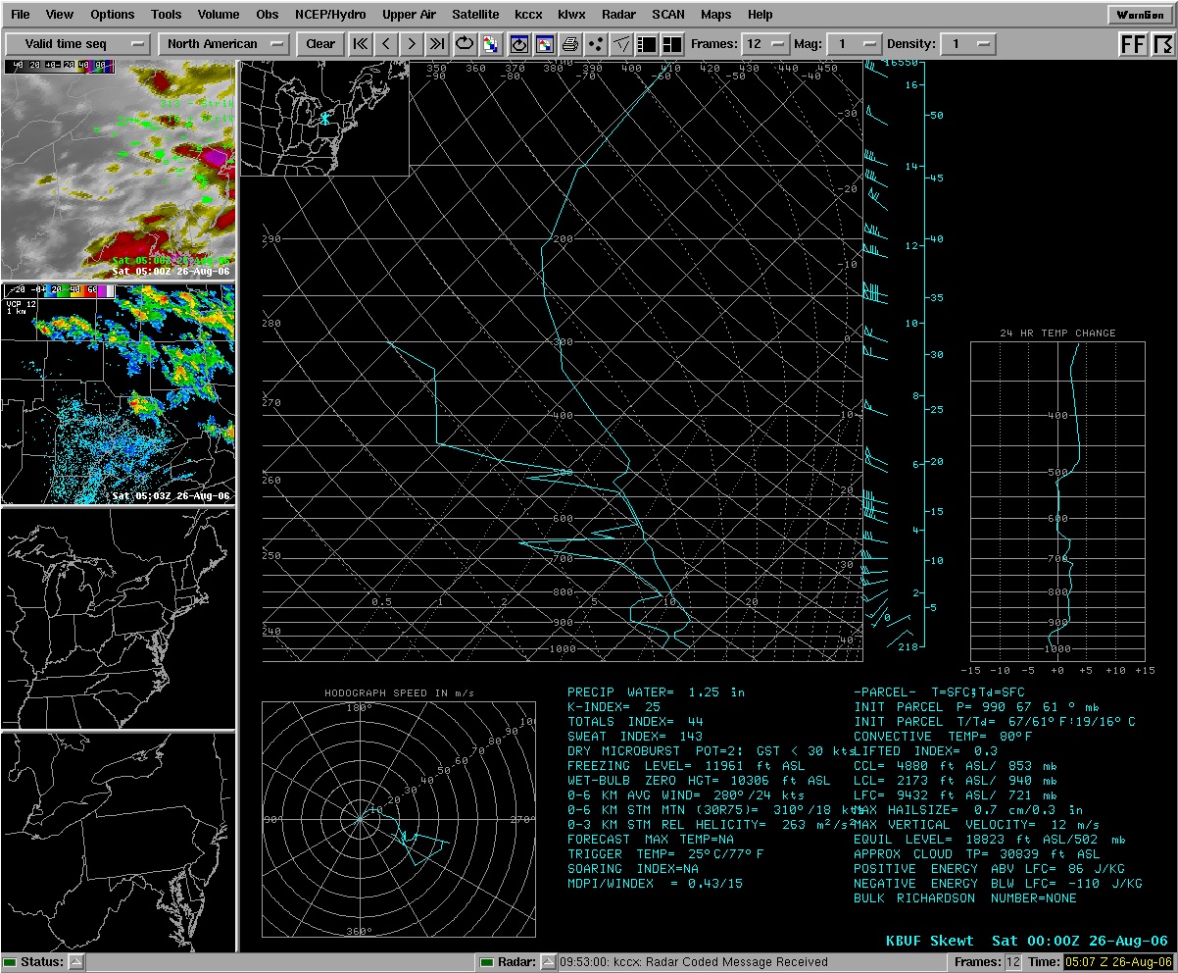Screen dimensions: 1178x973
Task: Click the 'CONVECTIVE TEMP= 80°F' readout
Action: pos(943,737)
